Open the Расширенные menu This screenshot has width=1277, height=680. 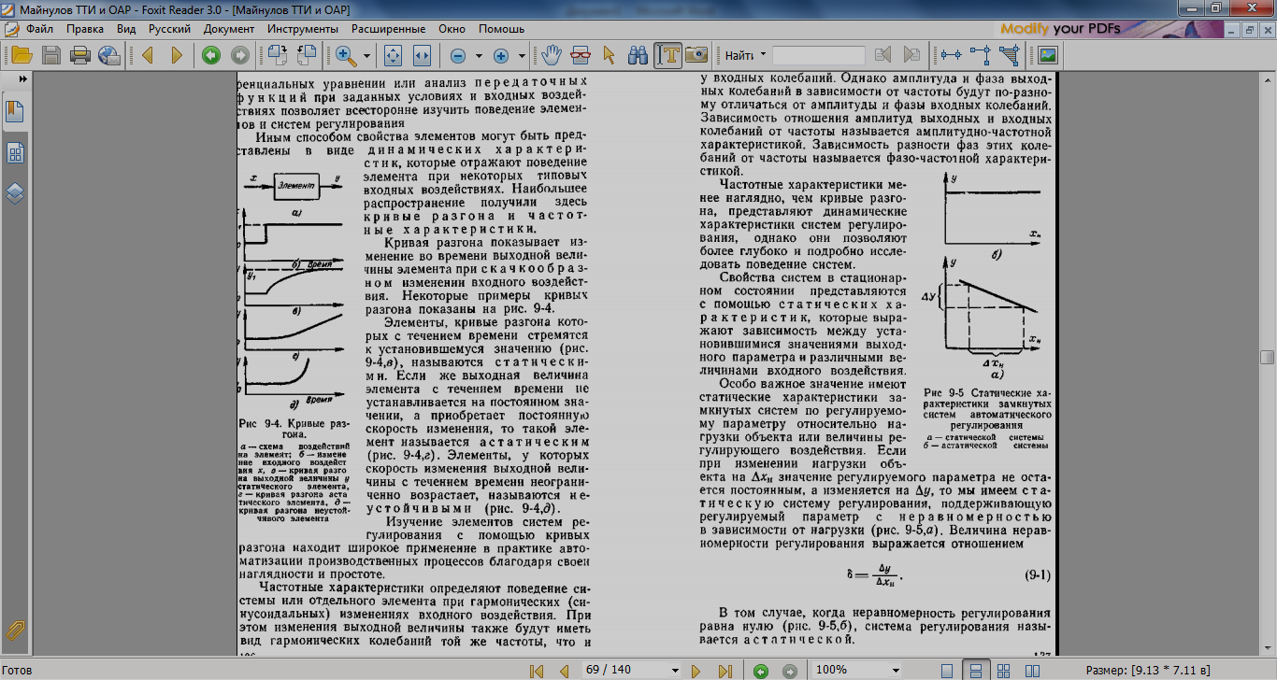(x=387, y=29)
